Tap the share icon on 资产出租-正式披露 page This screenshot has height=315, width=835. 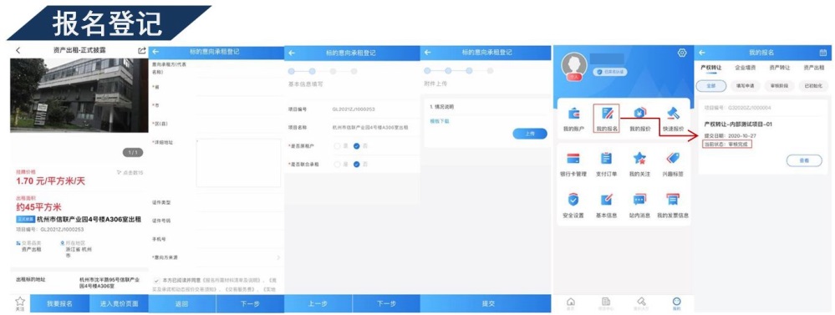pos(141,50)
